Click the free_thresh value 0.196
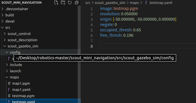 tap(128, 35)
